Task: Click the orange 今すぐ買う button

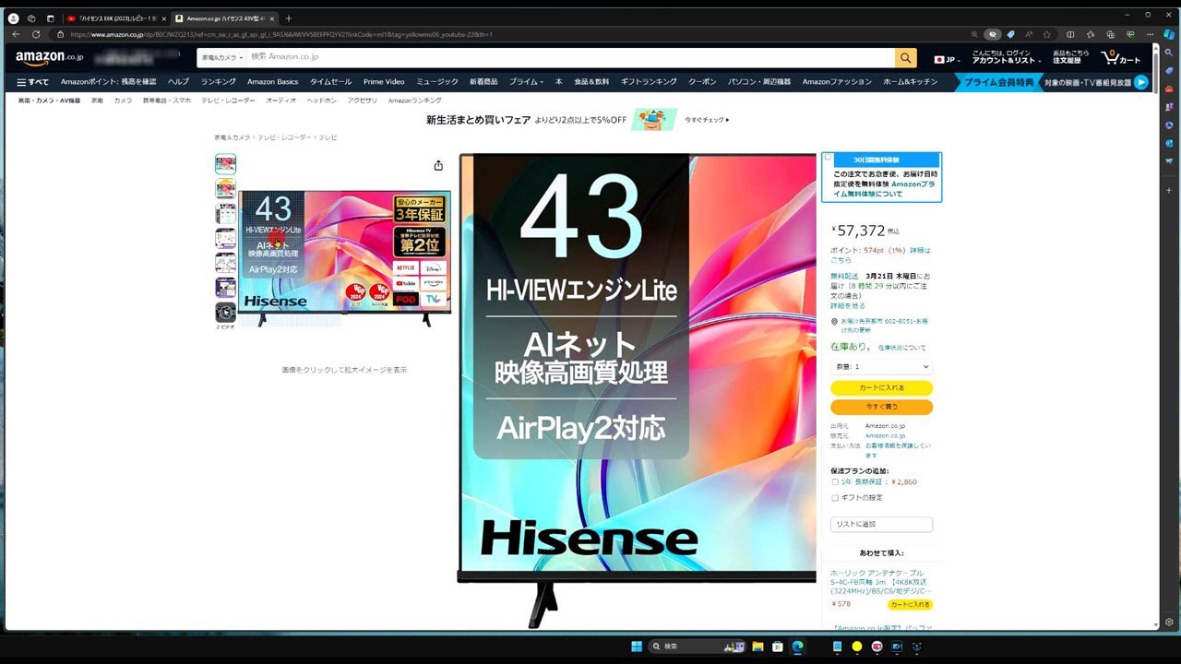Action: (x=881, y=407)
